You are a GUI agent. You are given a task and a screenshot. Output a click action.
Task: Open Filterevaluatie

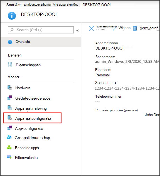click(x=26, y=158)
